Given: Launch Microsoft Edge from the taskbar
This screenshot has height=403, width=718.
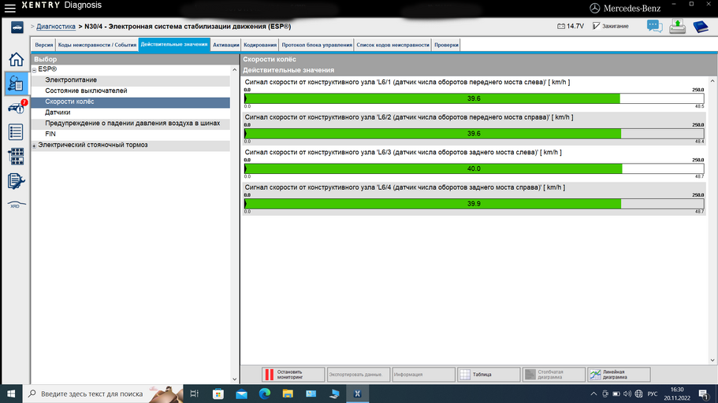Looking at the screenshot, I should 265,394.
